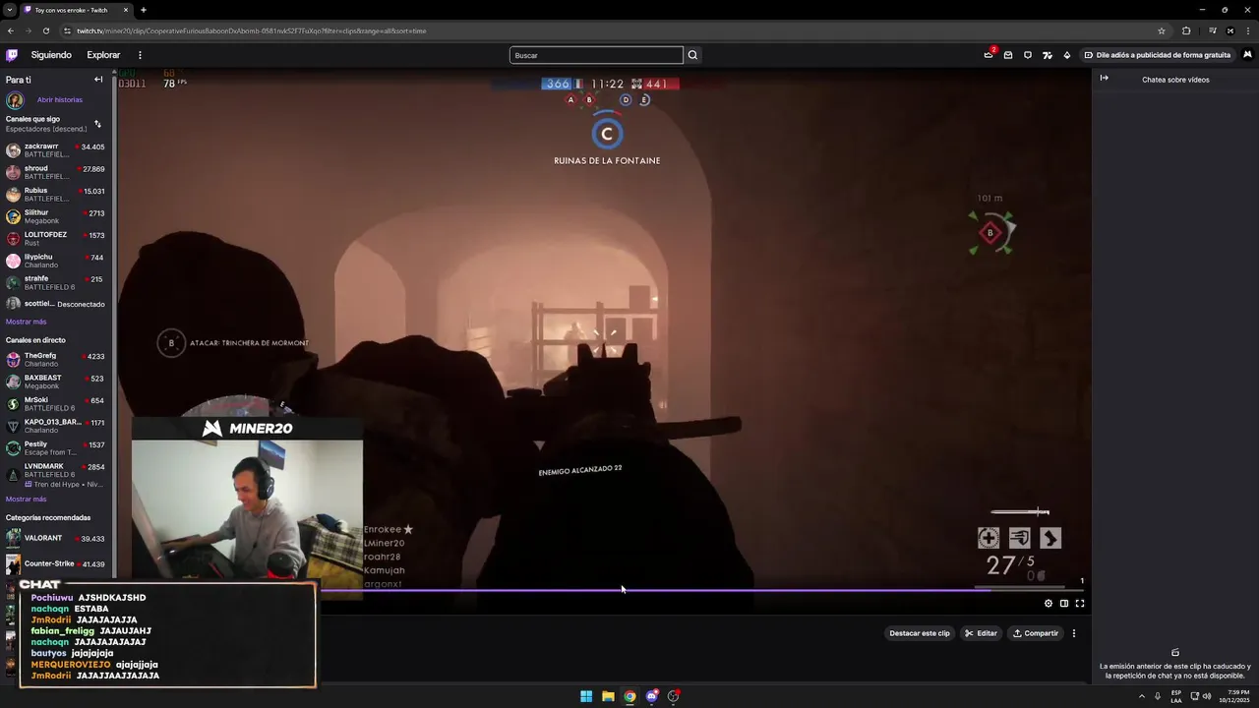This screenshot has height=708, width=1259.
Task: Go to the Explorar tab
Action: click(103, 55)
